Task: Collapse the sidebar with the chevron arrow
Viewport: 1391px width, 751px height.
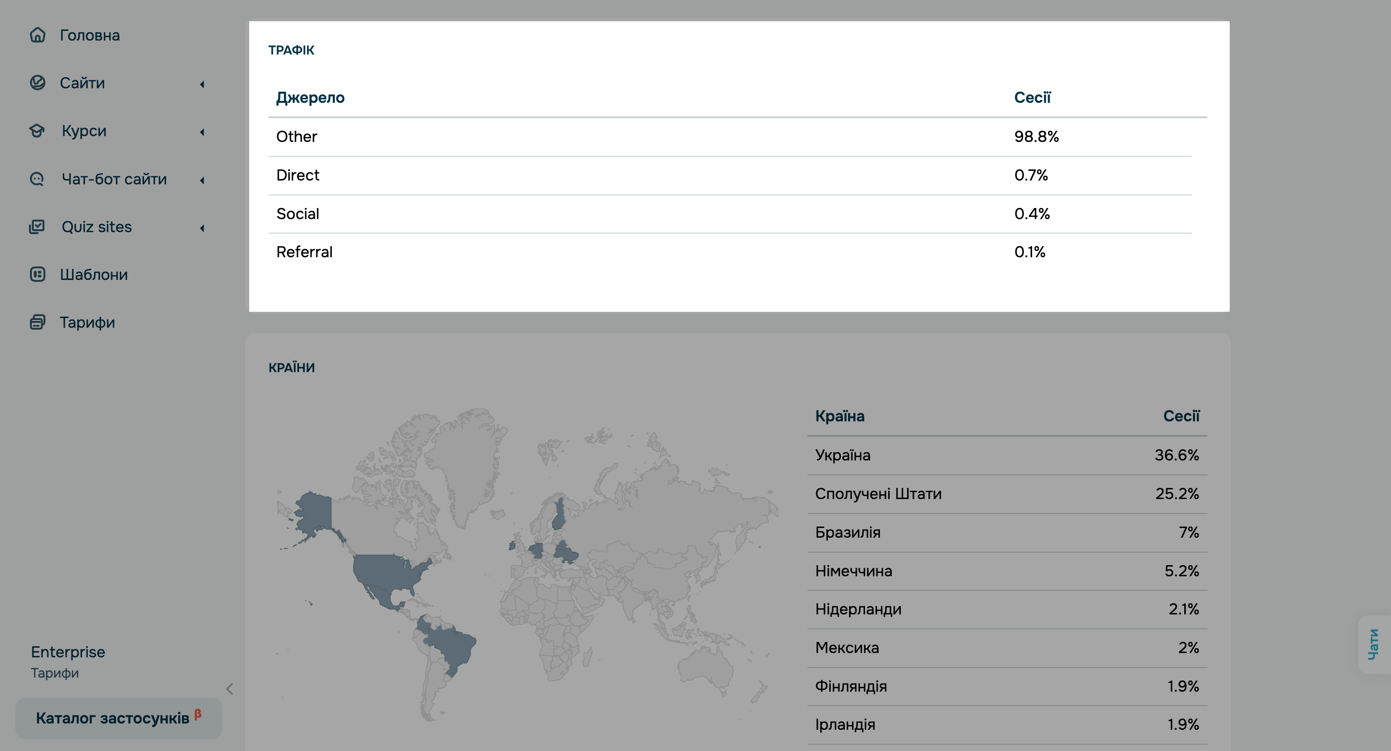Action: (x=229, y=689)
